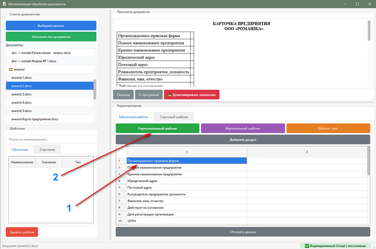This screenshot has height=249, width=376.
Task: Click the document preview vertical scrollbar
Action: (x=369, y=30)
